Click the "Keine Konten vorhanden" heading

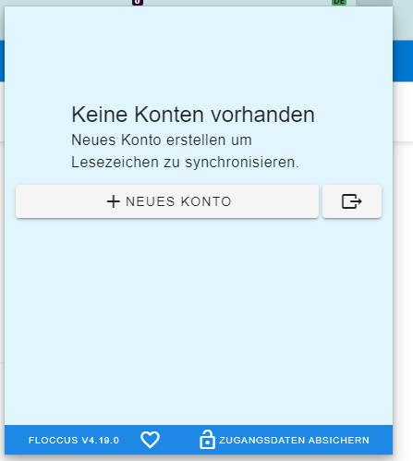pos(193,115)
